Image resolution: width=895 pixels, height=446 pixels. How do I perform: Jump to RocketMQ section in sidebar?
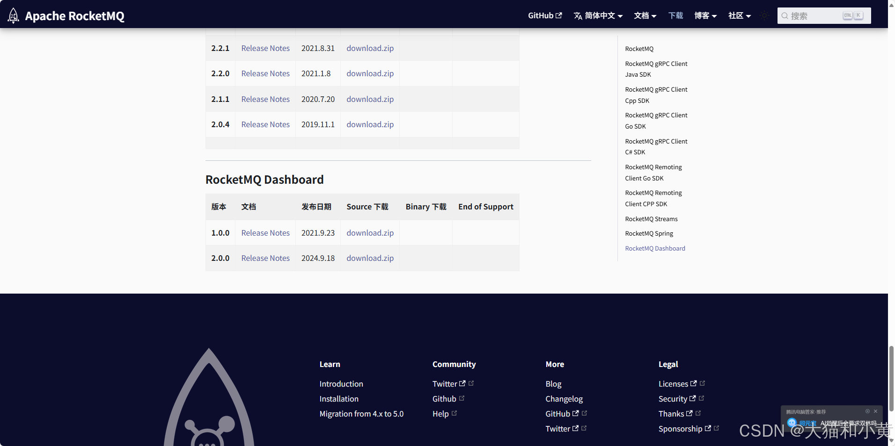639,49
